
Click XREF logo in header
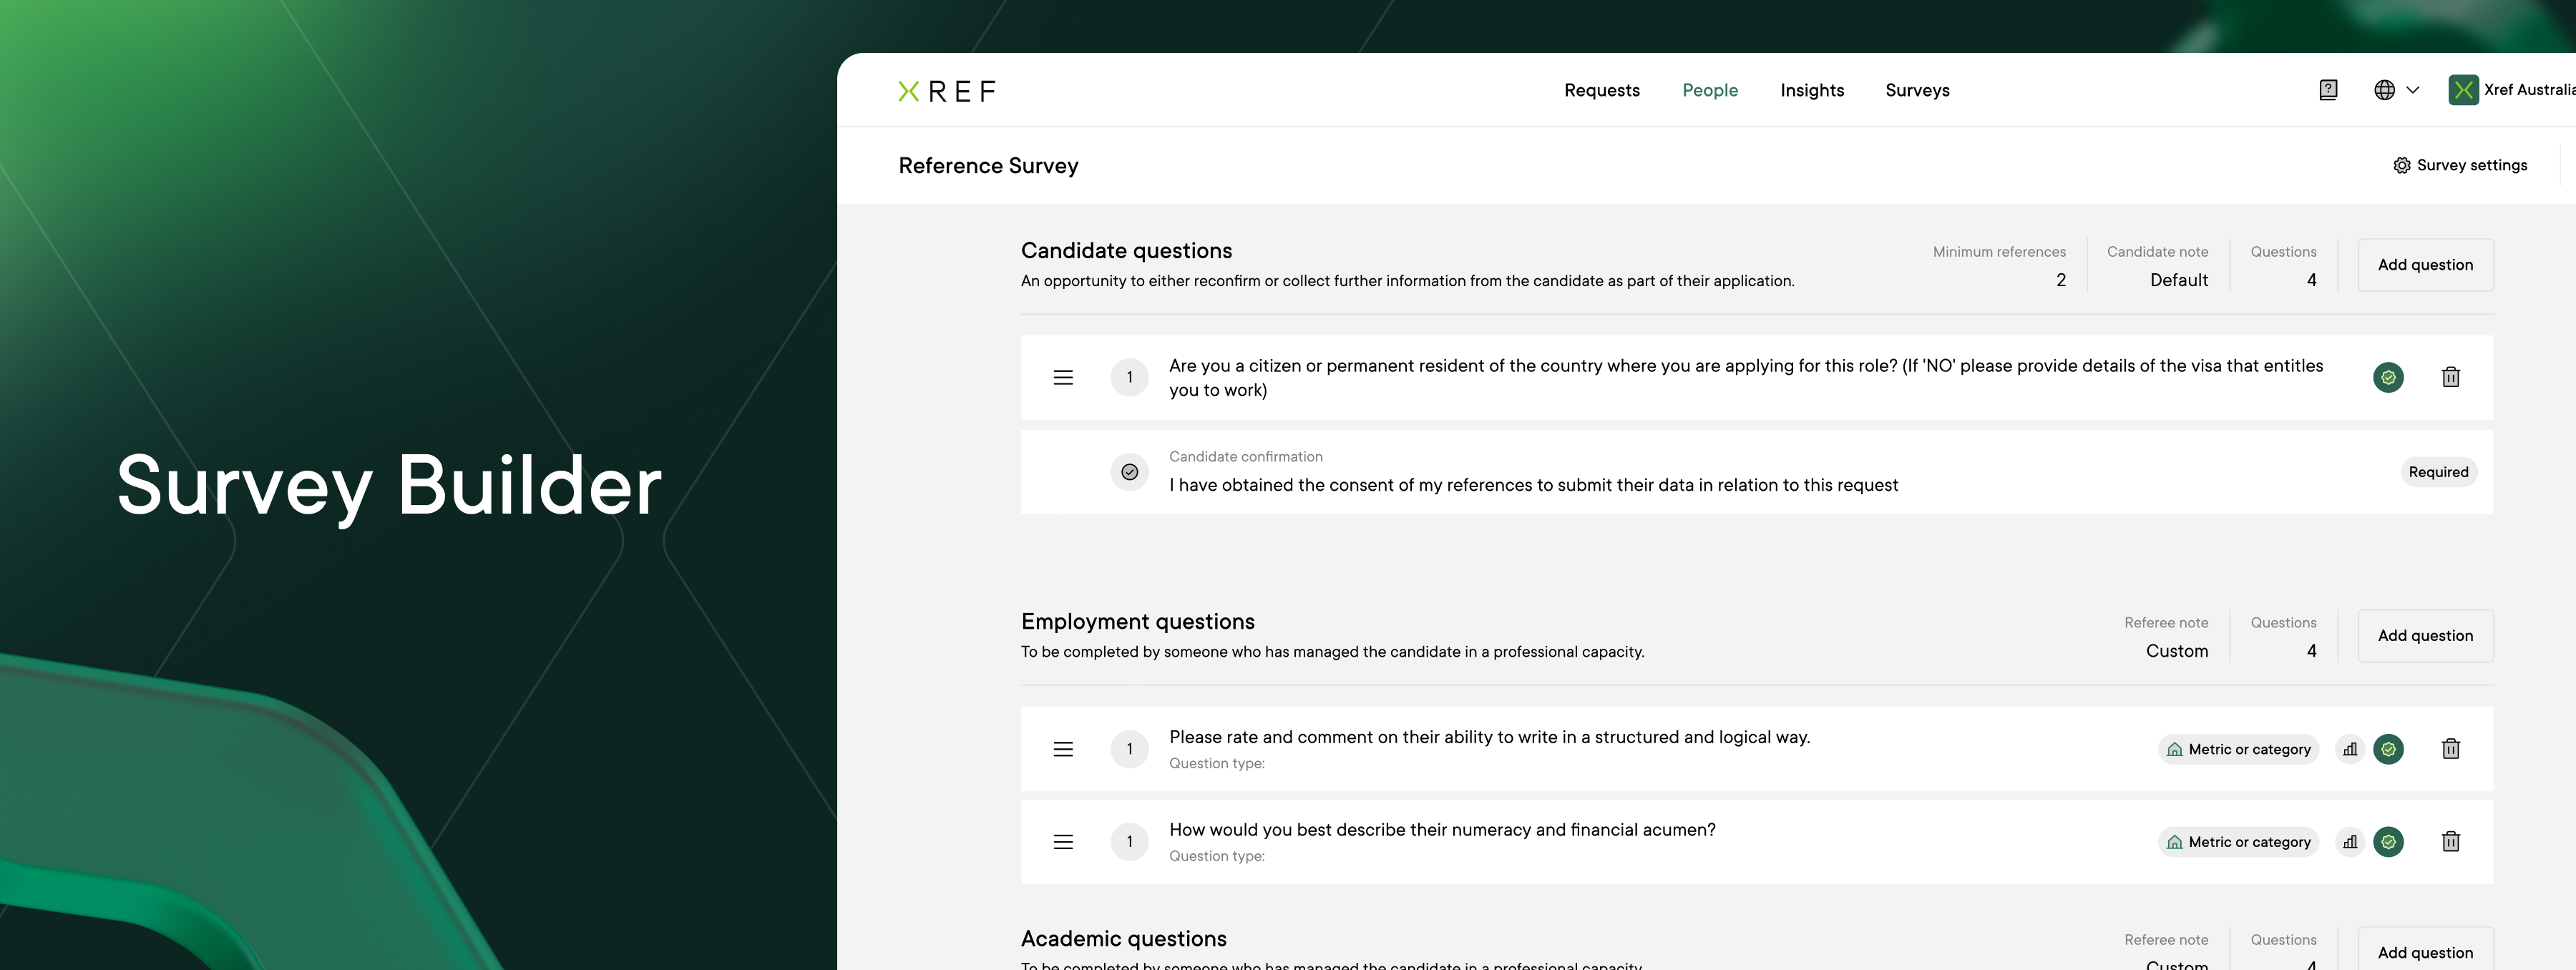pos(946,91)
